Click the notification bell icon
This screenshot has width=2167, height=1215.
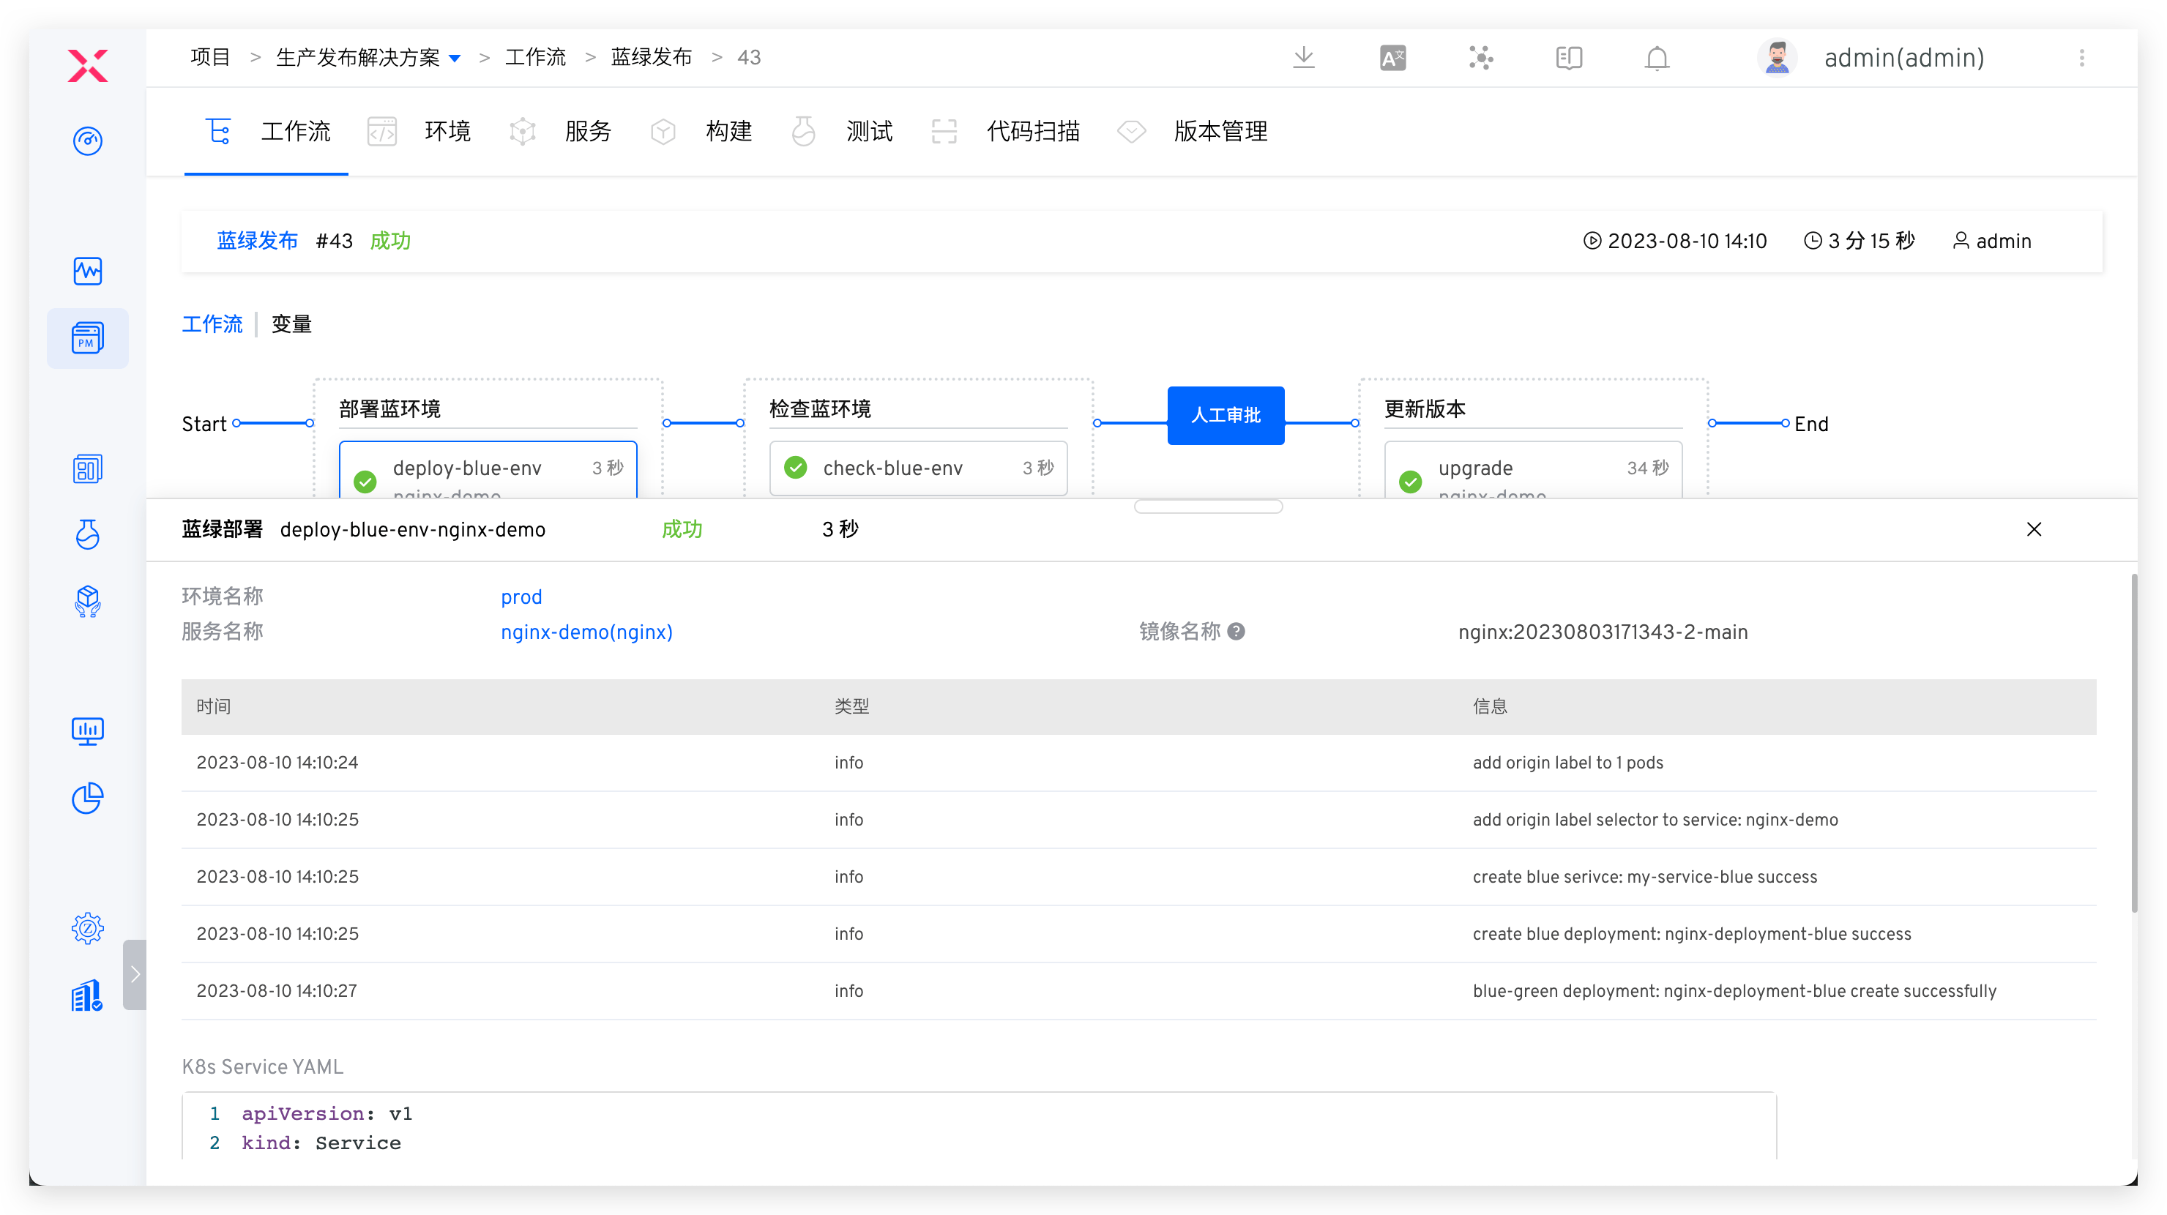pos(1657,58)
